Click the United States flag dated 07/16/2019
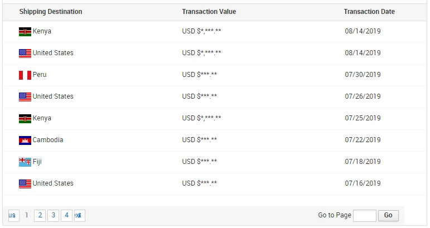Image resolution: width=430 pixels, height=228 pixels. pyautogui.click(x=25, y=184)
